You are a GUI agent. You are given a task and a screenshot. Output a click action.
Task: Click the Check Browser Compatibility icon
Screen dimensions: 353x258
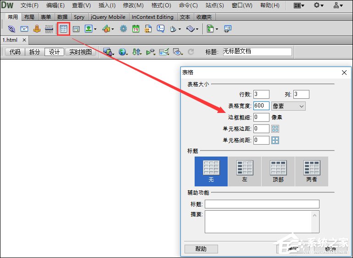point(164,52)
